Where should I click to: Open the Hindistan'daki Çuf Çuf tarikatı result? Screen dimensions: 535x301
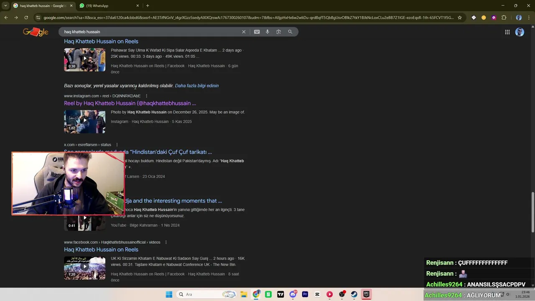(x=168, y=152)
